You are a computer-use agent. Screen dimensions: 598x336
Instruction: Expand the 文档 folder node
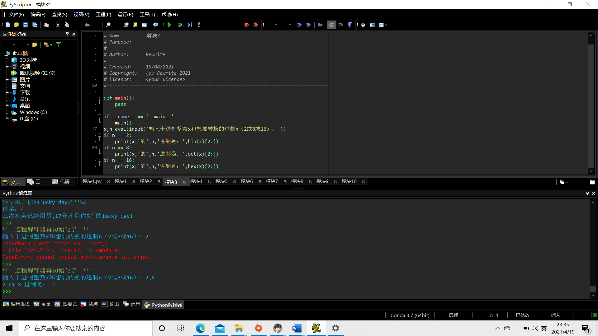pos(7,86)
